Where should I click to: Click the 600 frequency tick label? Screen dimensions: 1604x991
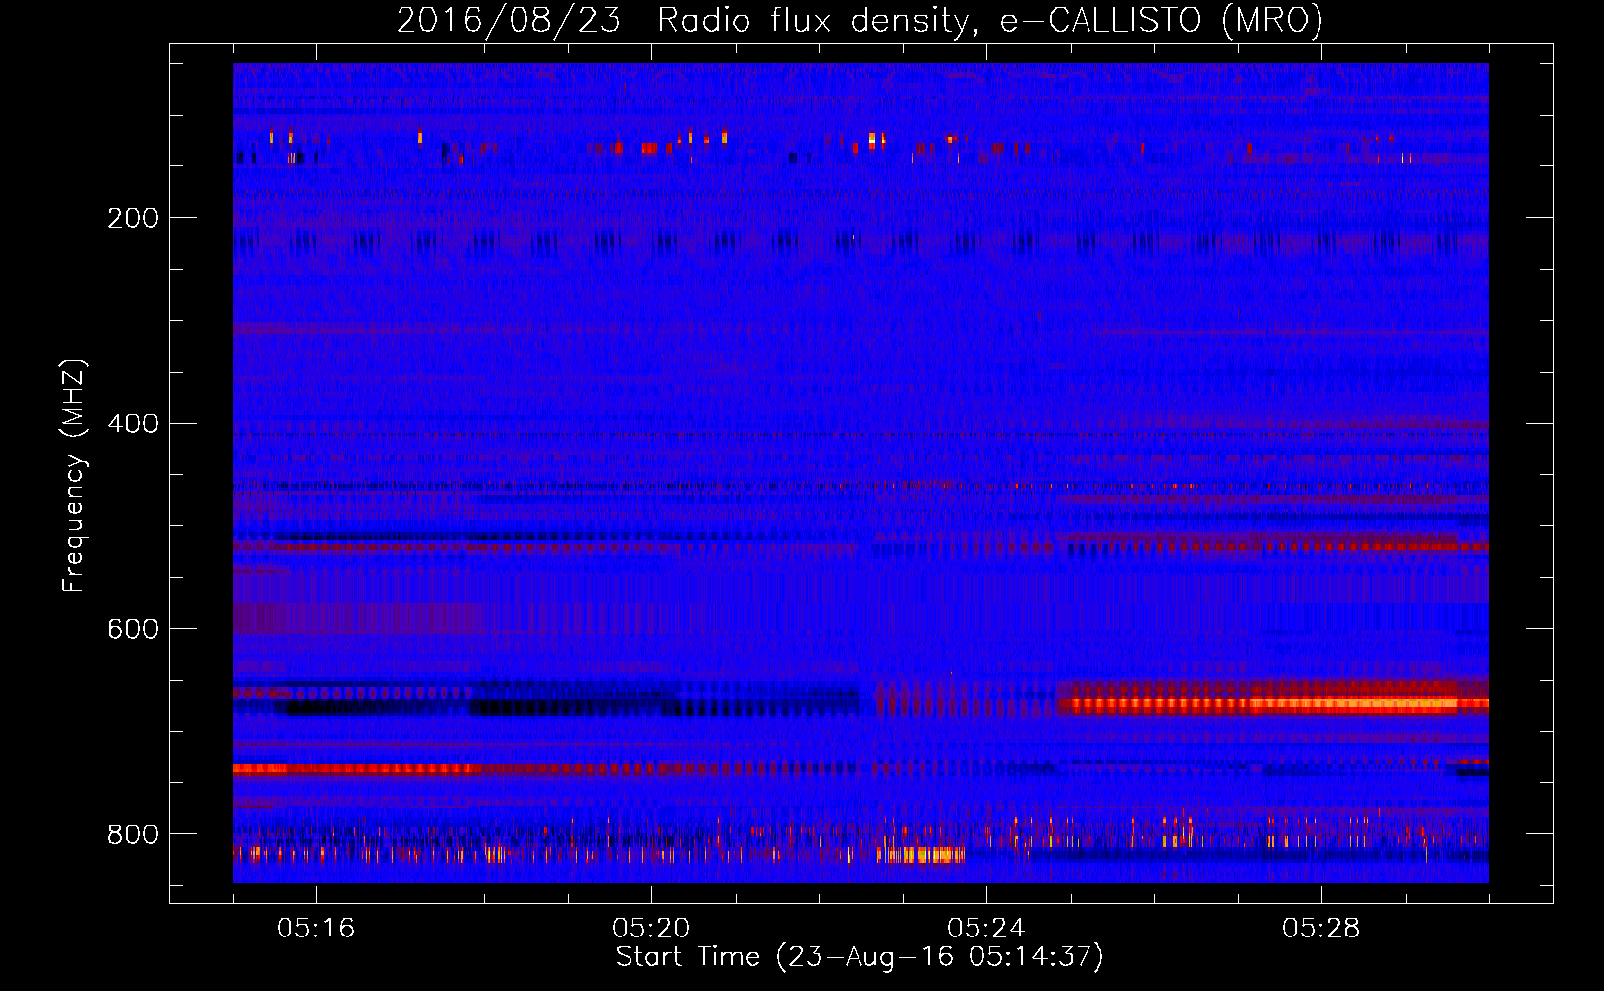pyautogui.click(x=133, y=629)
